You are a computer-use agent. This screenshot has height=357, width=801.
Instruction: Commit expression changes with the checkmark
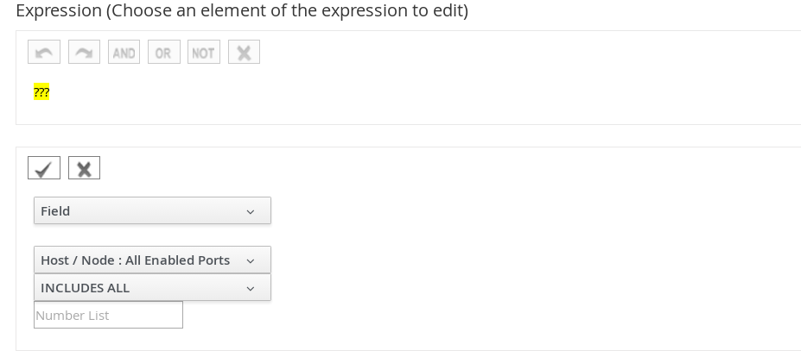(44, 168)
